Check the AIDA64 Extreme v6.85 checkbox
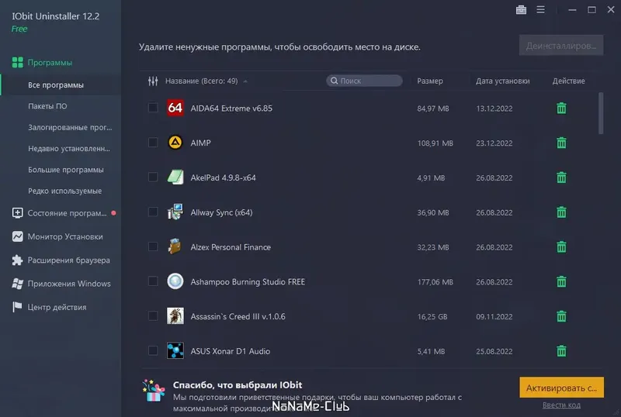 click(153, 108)
